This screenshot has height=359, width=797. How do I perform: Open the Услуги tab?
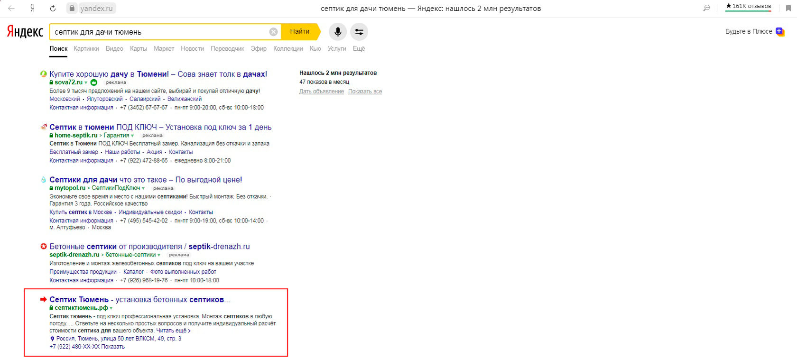tap(337, 48)
